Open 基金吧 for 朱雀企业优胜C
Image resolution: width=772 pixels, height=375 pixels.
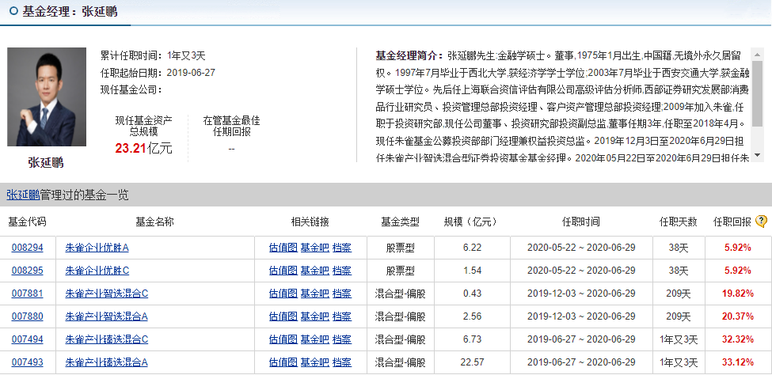(x=314, y=271)
